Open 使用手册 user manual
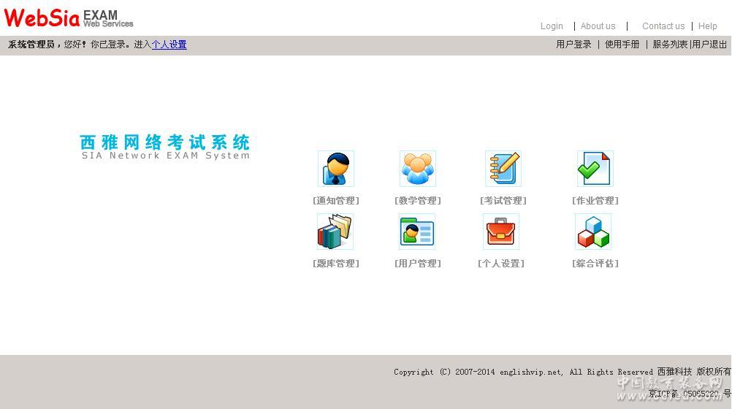 click(x=622, y=45)
